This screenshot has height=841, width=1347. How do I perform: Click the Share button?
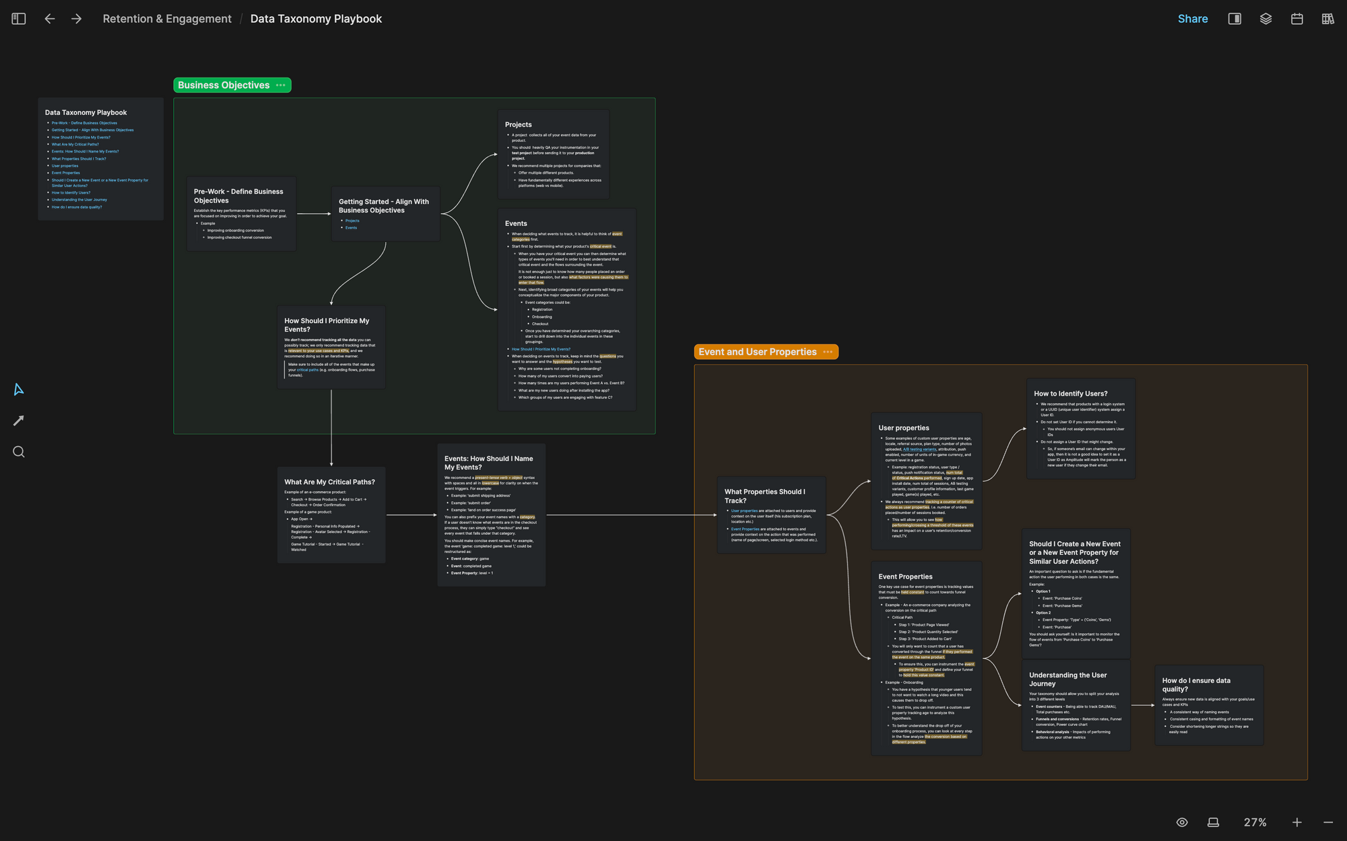coord(1192,19)
